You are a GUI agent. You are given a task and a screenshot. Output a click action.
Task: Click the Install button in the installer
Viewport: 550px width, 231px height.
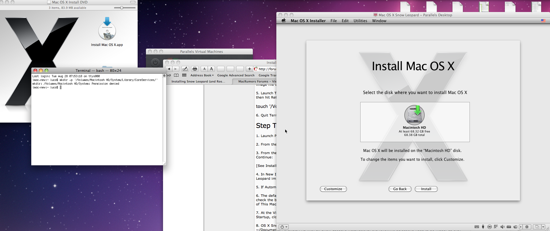pyautogui.click(x=426, y=189)
